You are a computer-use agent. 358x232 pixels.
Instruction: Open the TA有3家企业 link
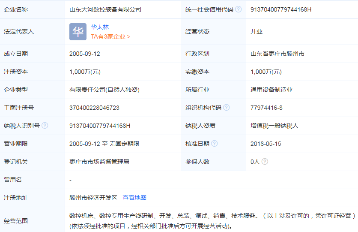pos(110,36)
